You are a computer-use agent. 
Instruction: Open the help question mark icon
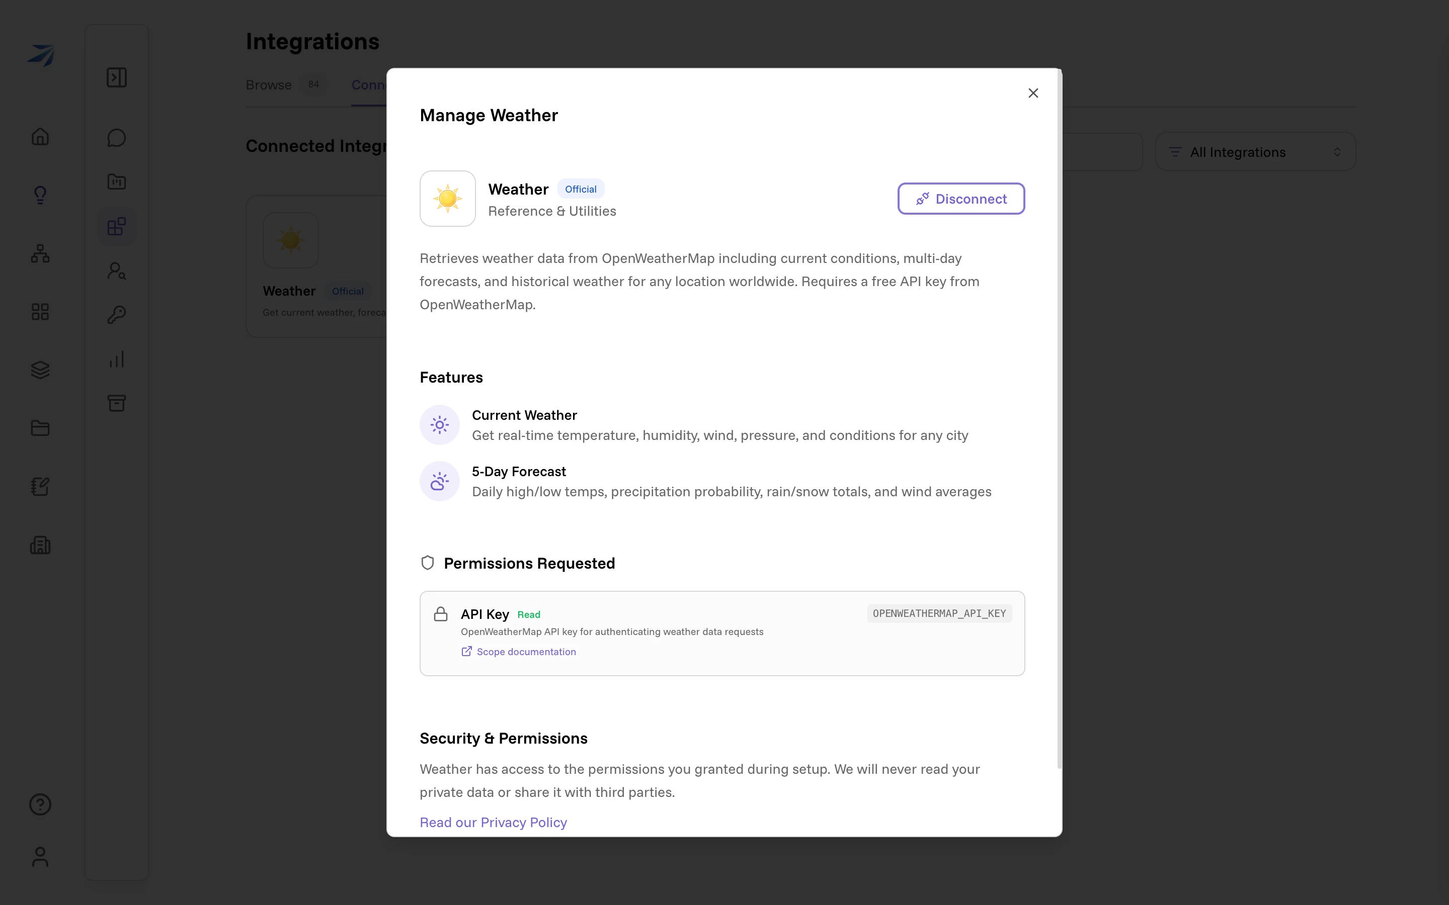pyautogui.click(x=40, y=804)
